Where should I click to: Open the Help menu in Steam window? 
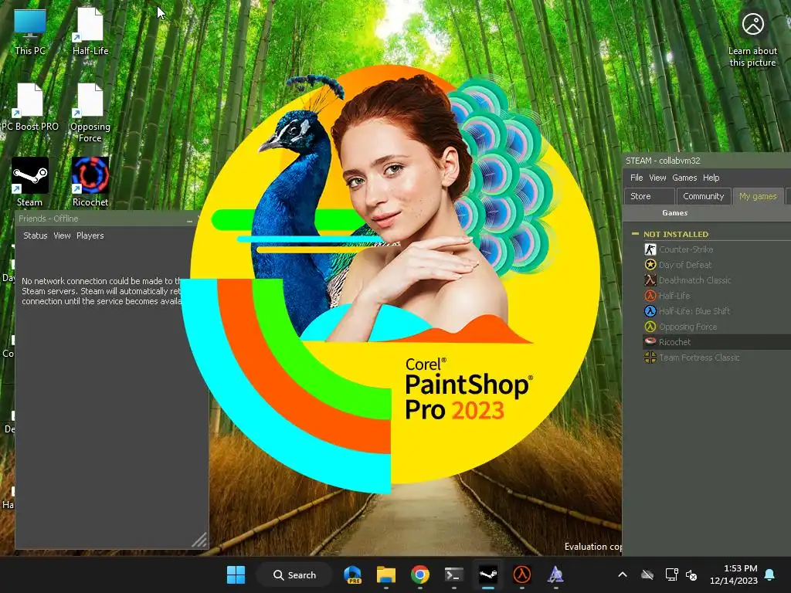711,178
